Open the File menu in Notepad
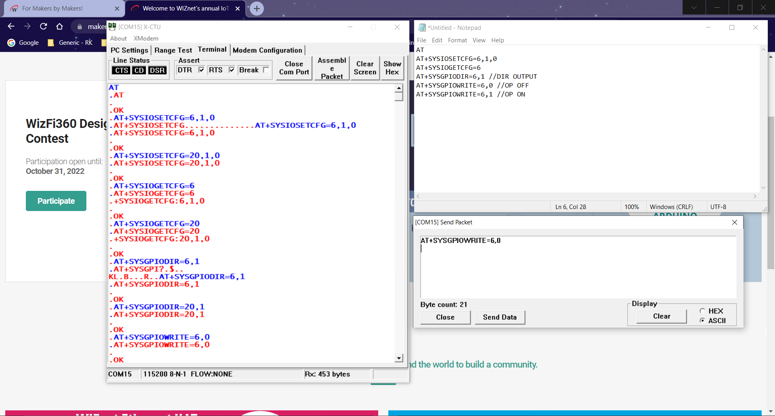Image resolution: width=775 pixels, height=416 pixels. 421,40
